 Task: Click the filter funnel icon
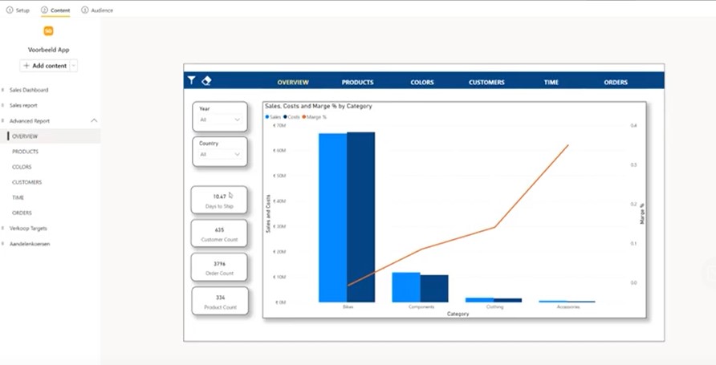191,81
